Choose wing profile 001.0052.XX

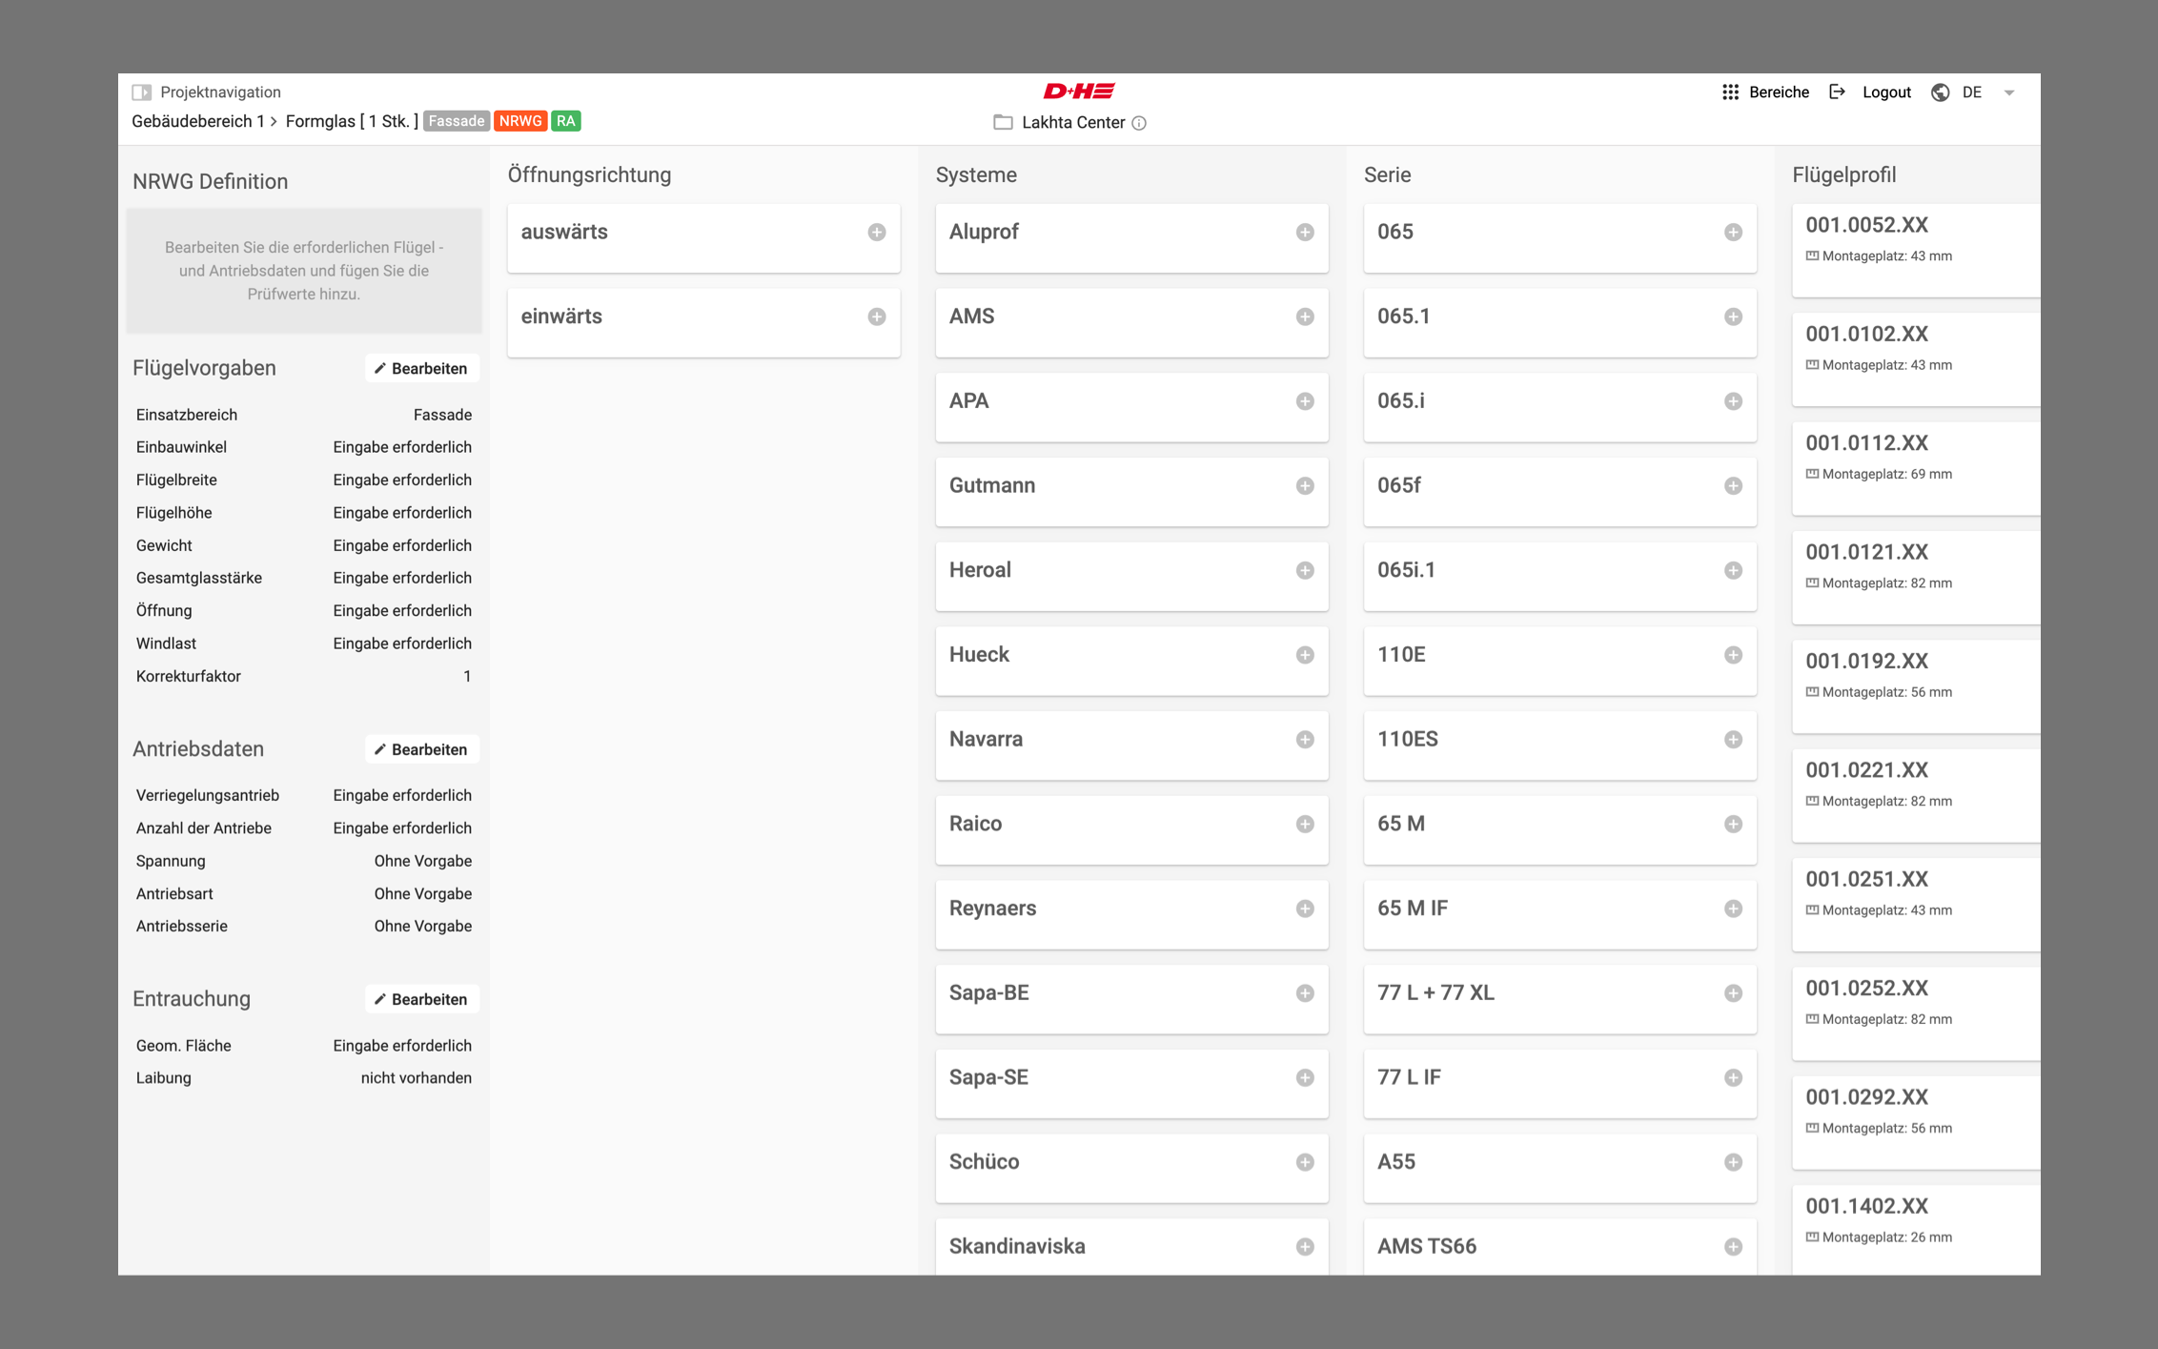click(1916, 250)
